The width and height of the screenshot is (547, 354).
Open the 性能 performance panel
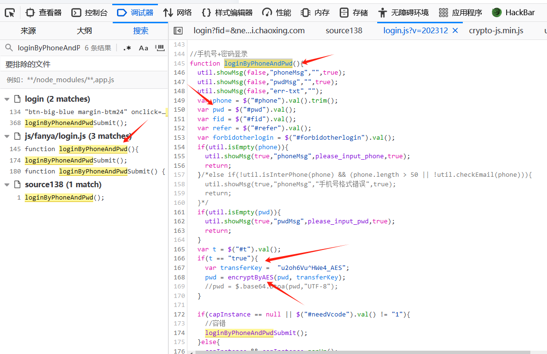[276, 13]
